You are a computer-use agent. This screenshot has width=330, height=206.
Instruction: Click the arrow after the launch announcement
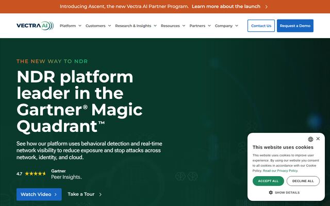267,7
